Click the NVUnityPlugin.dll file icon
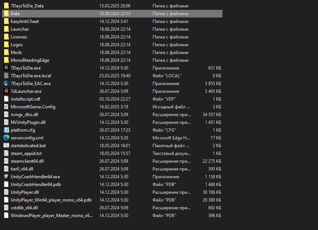 [x=6, y=122]
